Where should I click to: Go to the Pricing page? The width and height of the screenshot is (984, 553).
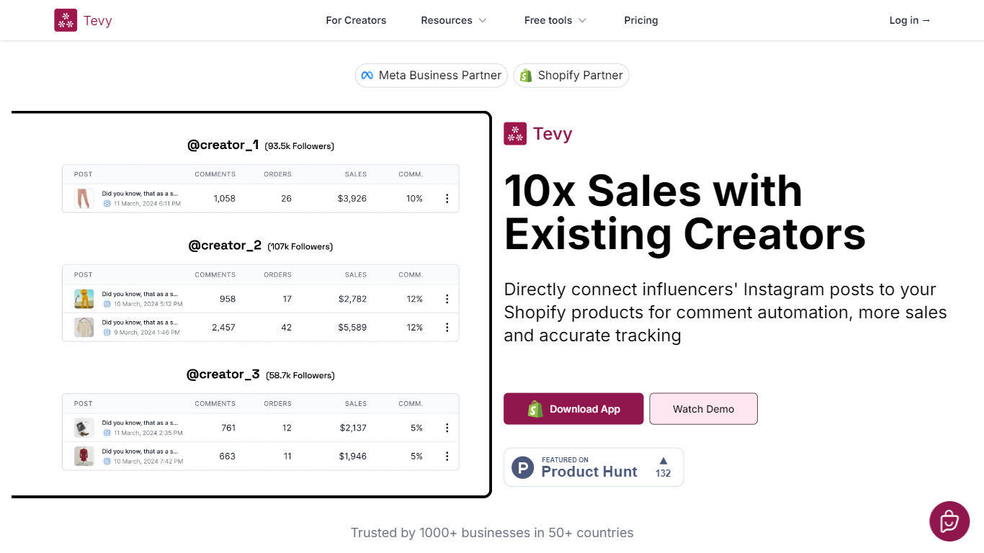[x=641, y=20]
